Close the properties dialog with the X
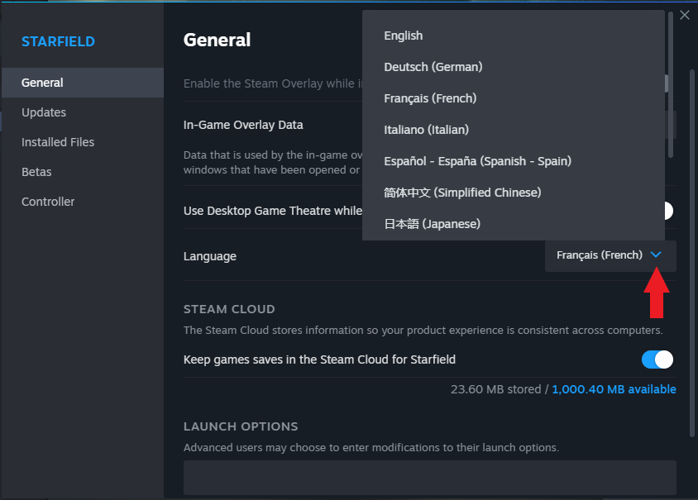 coord(685,14)
